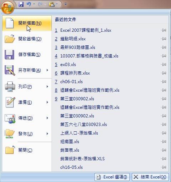Click the Undo arrow icon
The image size is (171, 182).
(28, 4)
